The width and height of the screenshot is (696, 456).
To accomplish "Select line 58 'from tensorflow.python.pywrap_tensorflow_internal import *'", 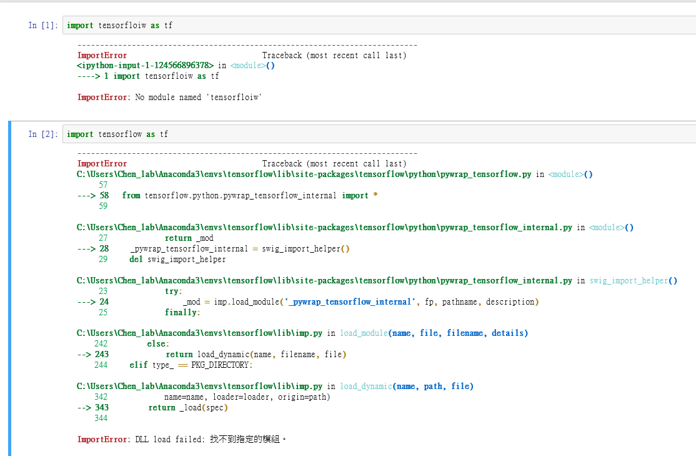I will [227, 196].
